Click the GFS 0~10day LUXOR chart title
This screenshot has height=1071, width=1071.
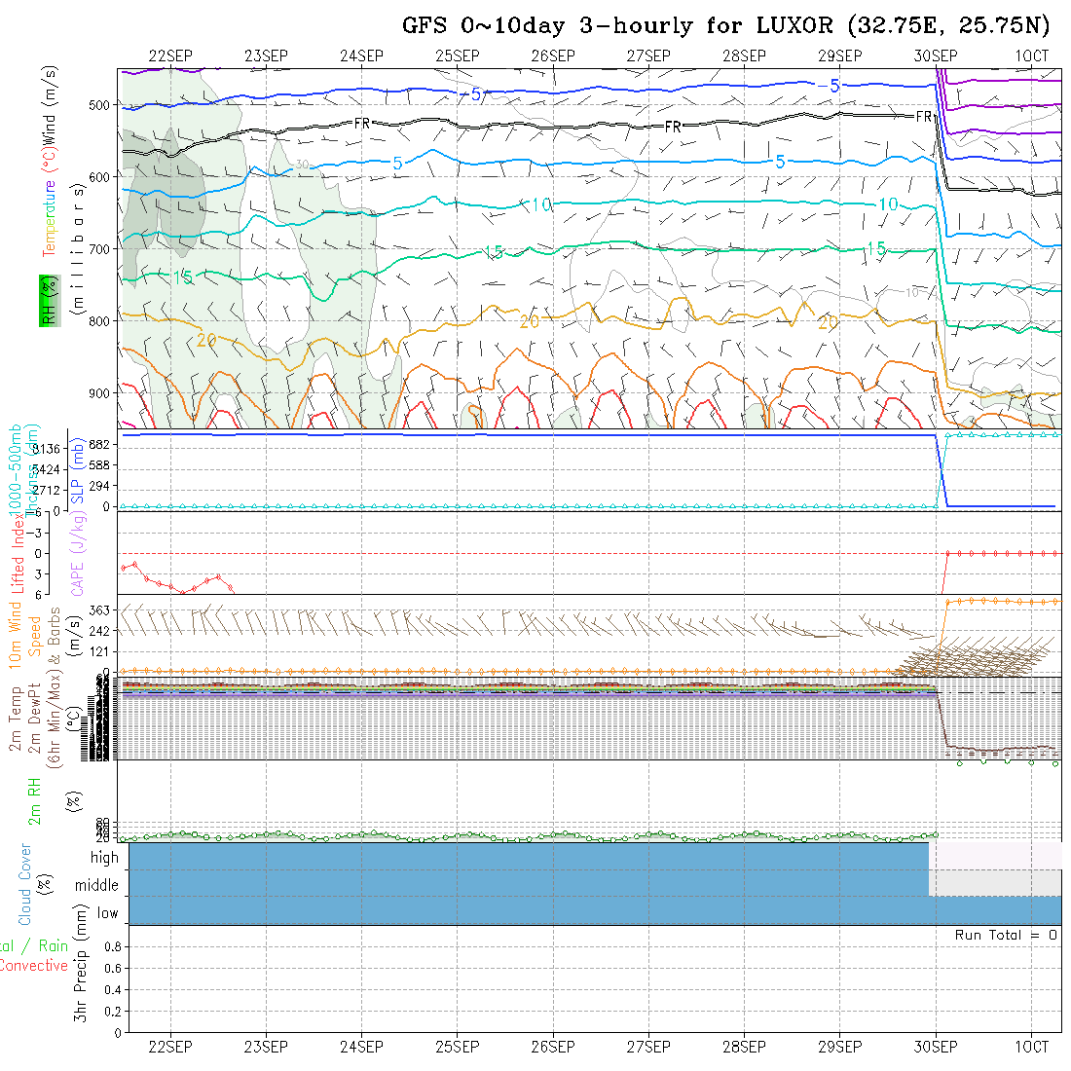(726, 25)
